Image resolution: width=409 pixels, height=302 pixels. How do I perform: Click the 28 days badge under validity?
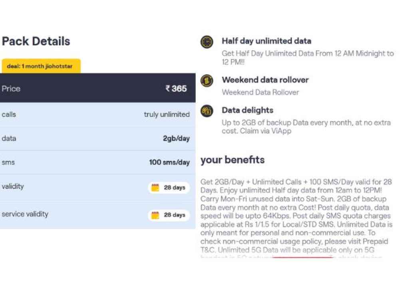pyautogui.click(x=169, y=188)
